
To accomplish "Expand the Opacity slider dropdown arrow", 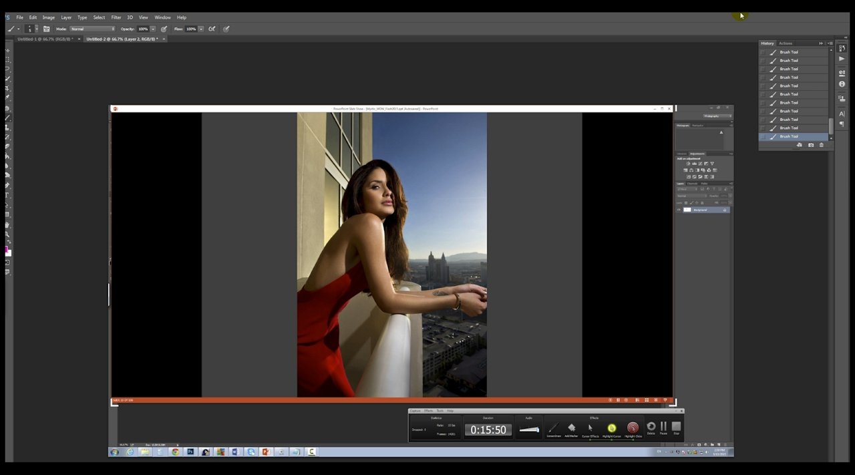I will pos(153,29).
